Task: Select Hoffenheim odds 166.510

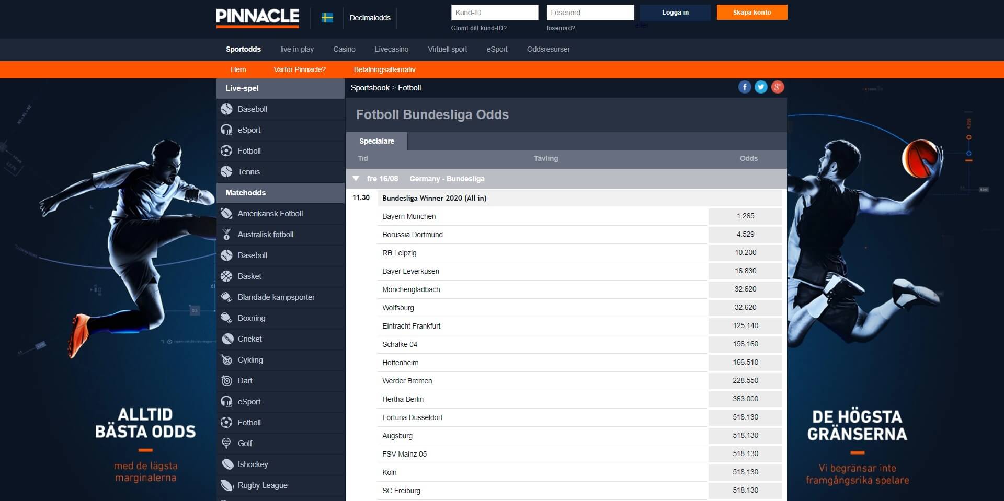Action: (745, 362)
